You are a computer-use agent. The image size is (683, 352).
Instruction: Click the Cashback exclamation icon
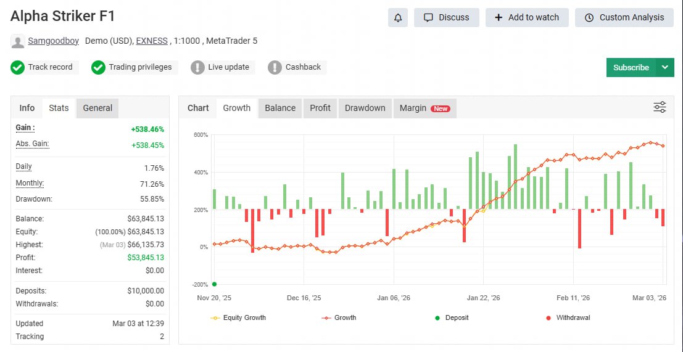275,67
